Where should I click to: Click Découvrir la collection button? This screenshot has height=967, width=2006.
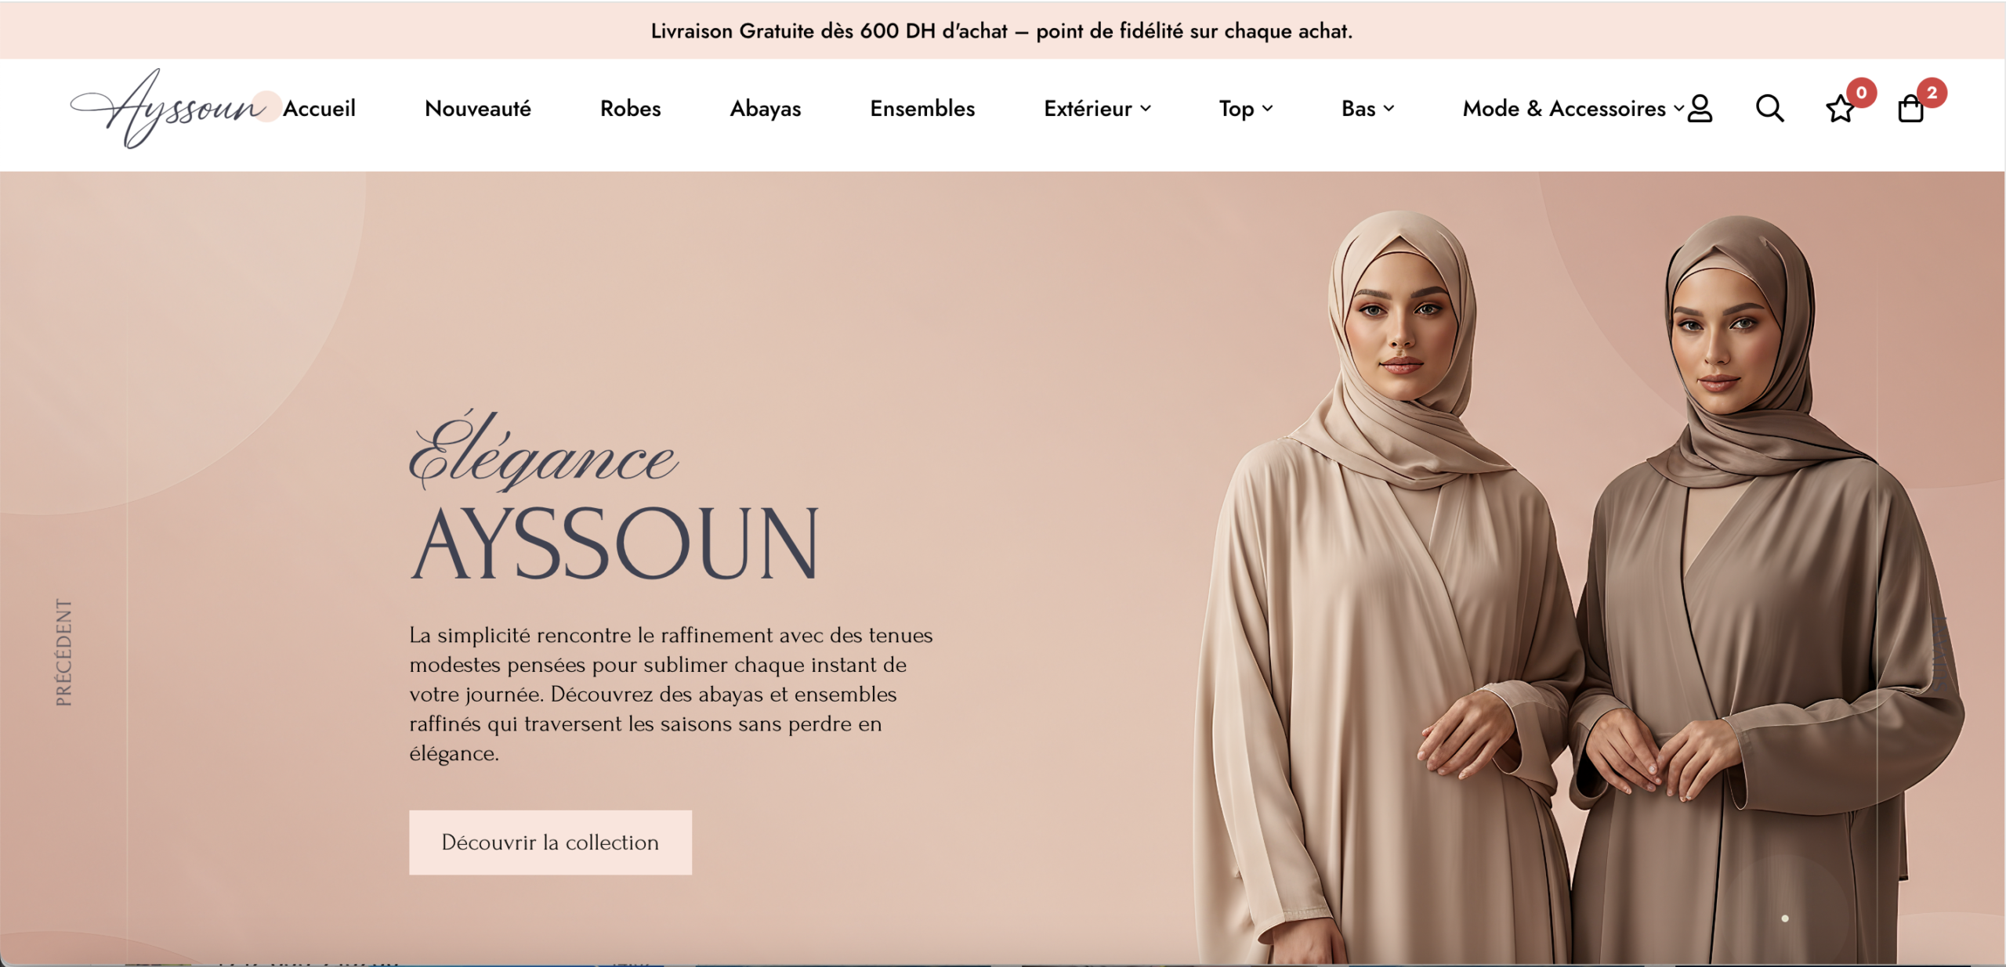tap(550, 842)
